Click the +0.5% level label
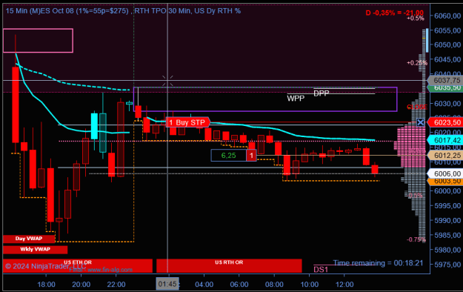 [x=415, y=19]
